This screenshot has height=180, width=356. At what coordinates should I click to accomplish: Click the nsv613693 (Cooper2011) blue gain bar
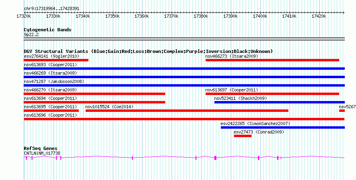(184, 69)
